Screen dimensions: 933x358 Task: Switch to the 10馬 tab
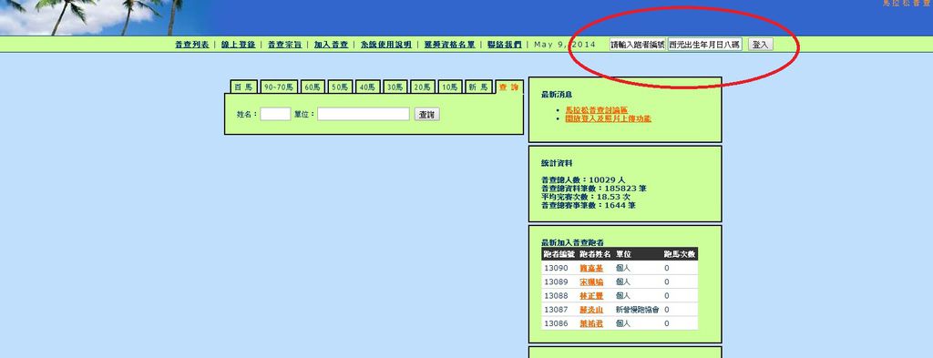[450, 87]
